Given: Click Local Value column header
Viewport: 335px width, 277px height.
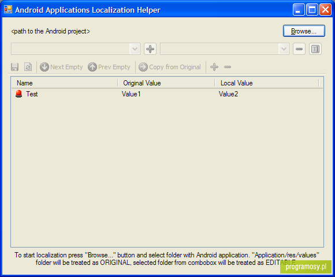Looking at the screenshot, I should [x=267, y=83].
